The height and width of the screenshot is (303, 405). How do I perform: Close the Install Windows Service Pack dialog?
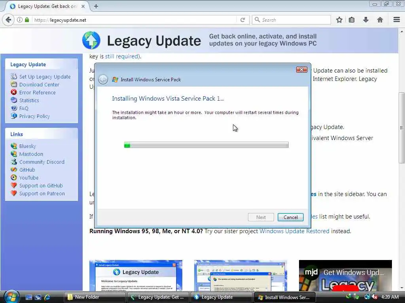(301, 70)
